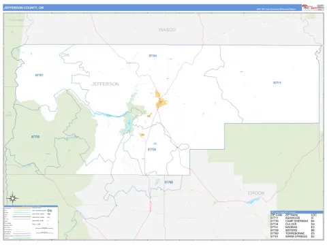Click the JEFFERSON county name label
This screenshot has width=327, height=245.
106,84
